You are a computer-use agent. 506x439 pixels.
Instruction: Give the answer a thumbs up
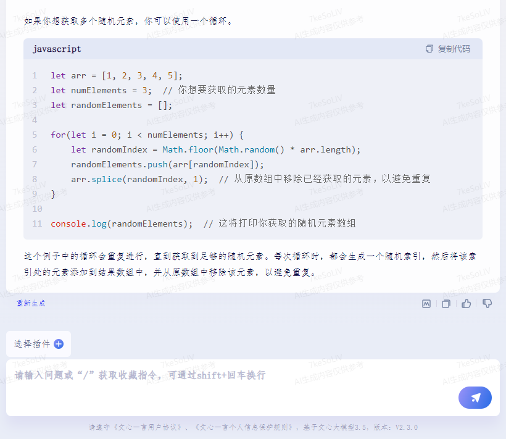(467, 303)
